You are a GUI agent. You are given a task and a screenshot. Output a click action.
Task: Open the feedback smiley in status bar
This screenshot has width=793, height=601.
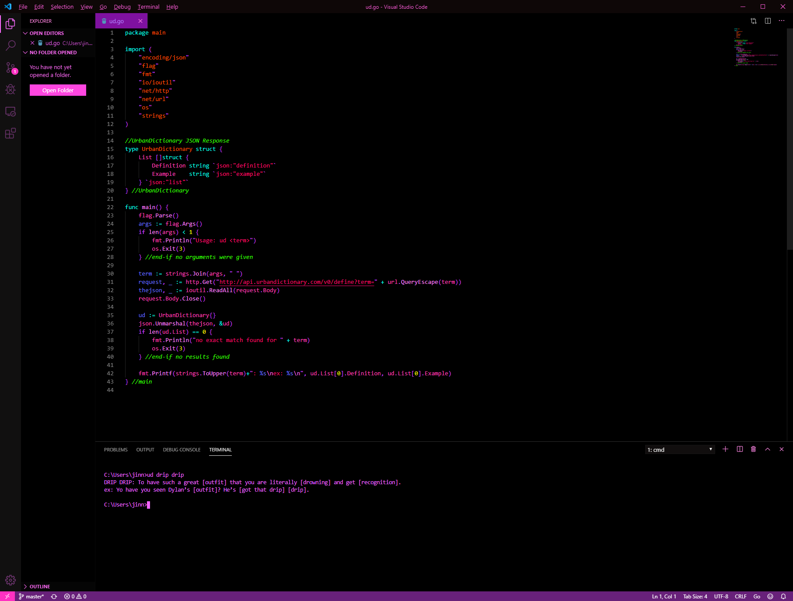pyautogui.click(x=770, y=596)
